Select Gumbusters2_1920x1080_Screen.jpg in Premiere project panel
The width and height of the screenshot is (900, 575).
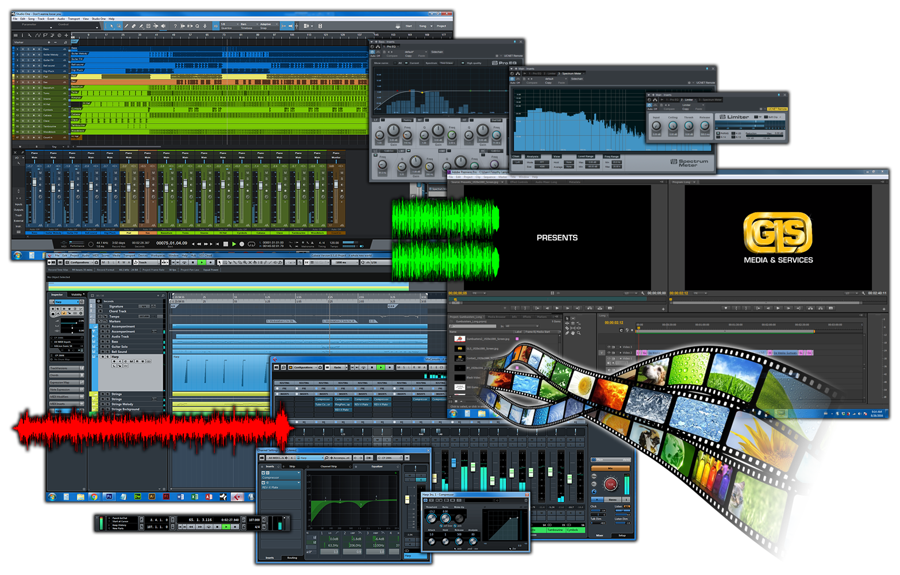point(488,339)
